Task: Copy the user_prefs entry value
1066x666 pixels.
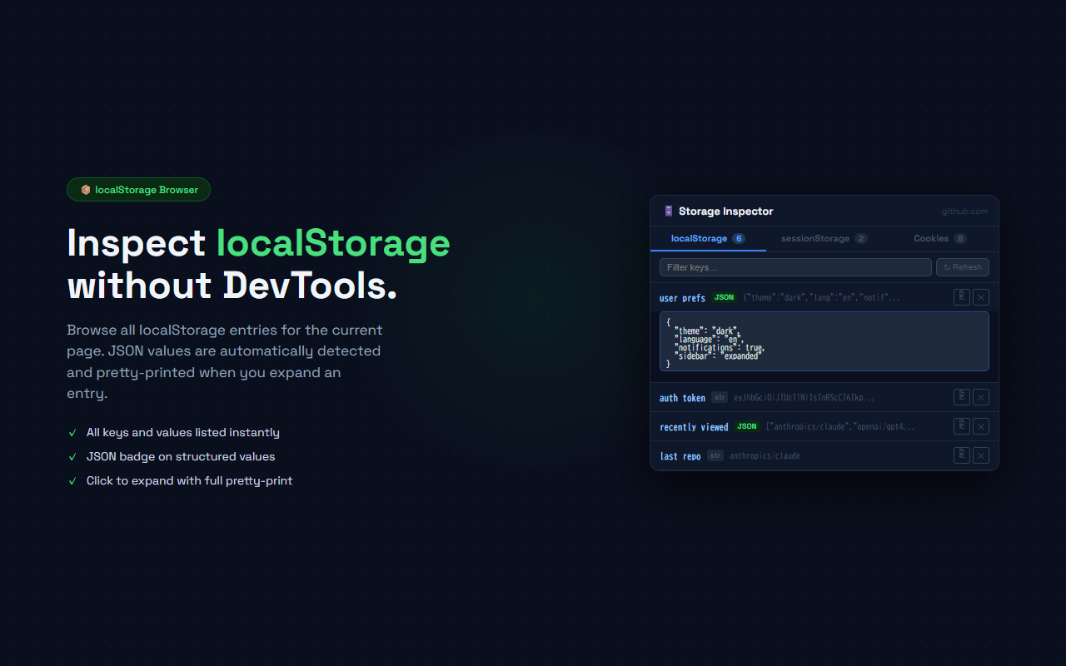Action: tap(962, 297)
